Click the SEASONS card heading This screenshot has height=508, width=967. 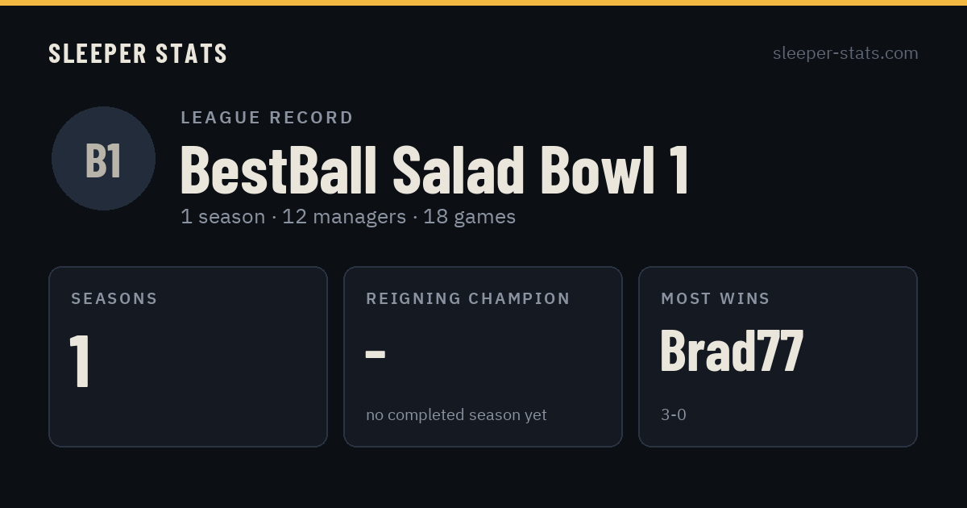pyautogui.click(x=114, y=298)
